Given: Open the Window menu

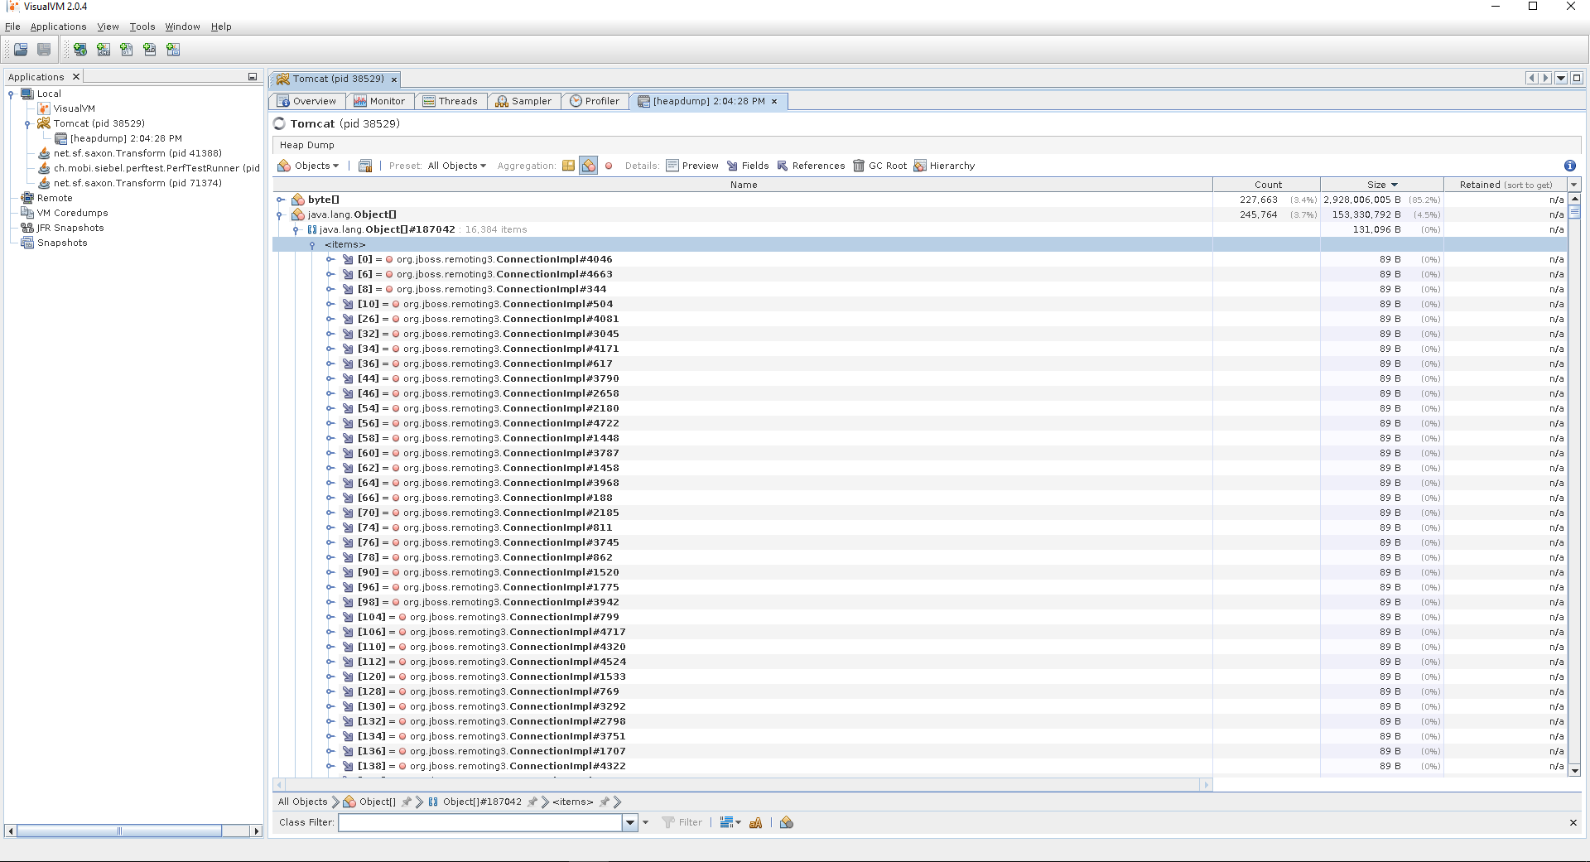Looking at the screenshot, I should (182, 26).
